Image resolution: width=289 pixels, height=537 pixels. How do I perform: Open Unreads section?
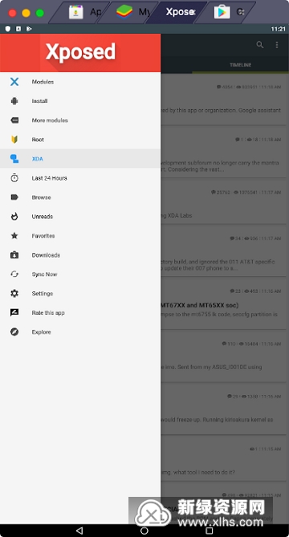click(x=80, y=217)
